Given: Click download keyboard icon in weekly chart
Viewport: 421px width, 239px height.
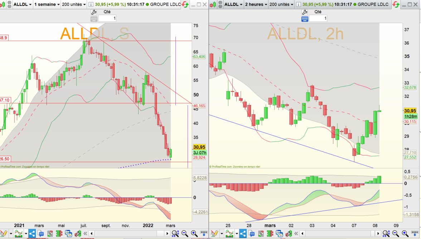Looking at the screenshot, I should 204,233.
